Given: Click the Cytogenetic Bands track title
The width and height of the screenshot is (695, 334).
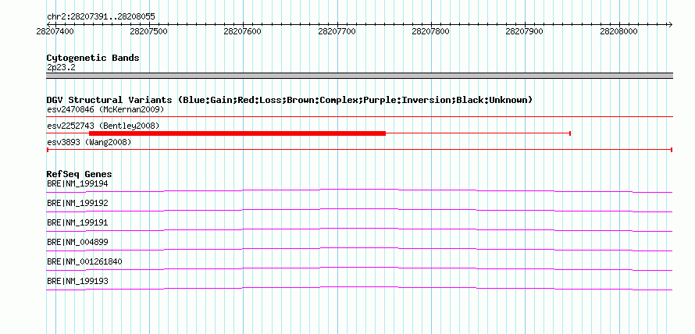Looking at the screenshot, I should point(93,58).
